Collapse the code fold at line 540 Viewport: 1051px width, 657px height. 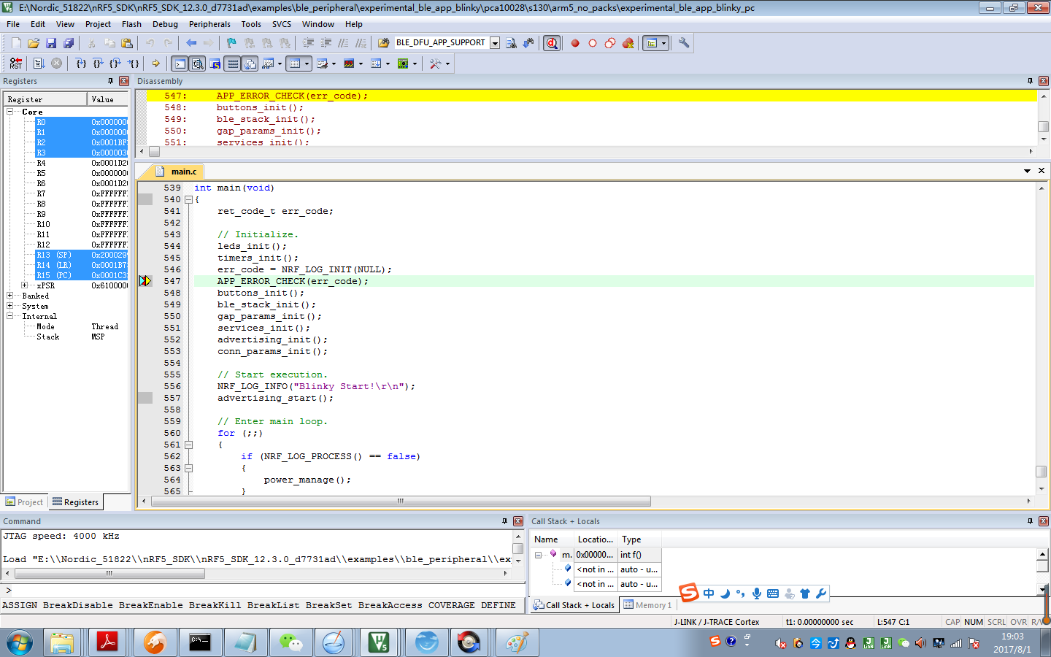click(188, 199)
